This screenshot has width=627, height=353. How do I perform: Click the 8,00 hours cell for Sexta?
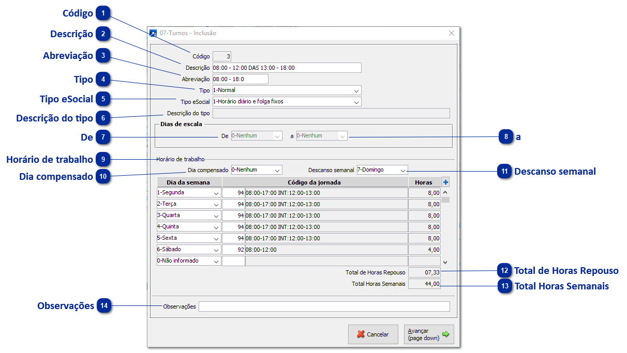424,238
